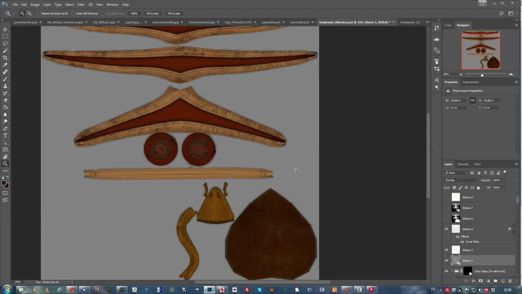Select the Horizontal Type tool
Viewport: 522px width, 294px height.
(x=5, y=136)
